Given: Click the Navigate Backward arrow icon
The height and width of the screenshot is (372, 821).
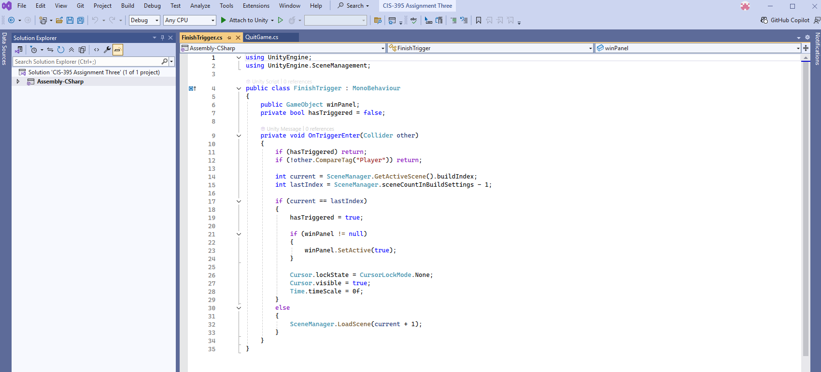Looking at the screenshot, I should tap(12, 20).
